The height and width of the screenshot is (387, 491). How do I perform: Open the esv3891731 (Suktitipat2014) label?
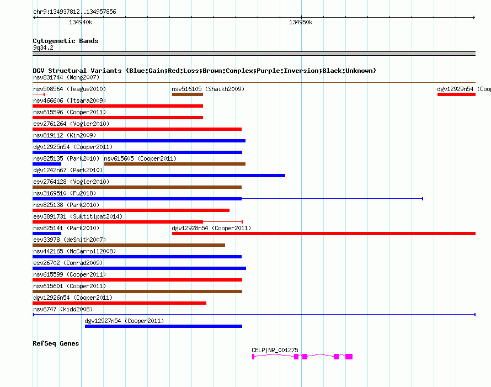[x=78, y=216]
